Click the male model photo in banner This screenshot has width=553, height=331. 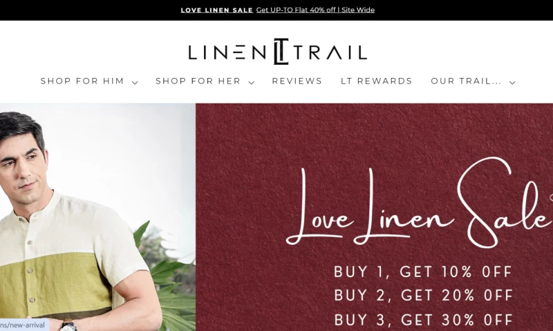pos(97,217)
